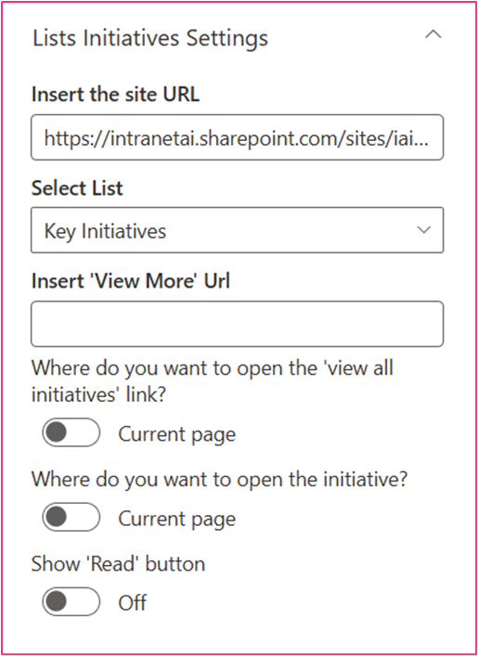478x656 pixels.
Task: Click the Show 'Read' button label text
Action: coord(119,564)
